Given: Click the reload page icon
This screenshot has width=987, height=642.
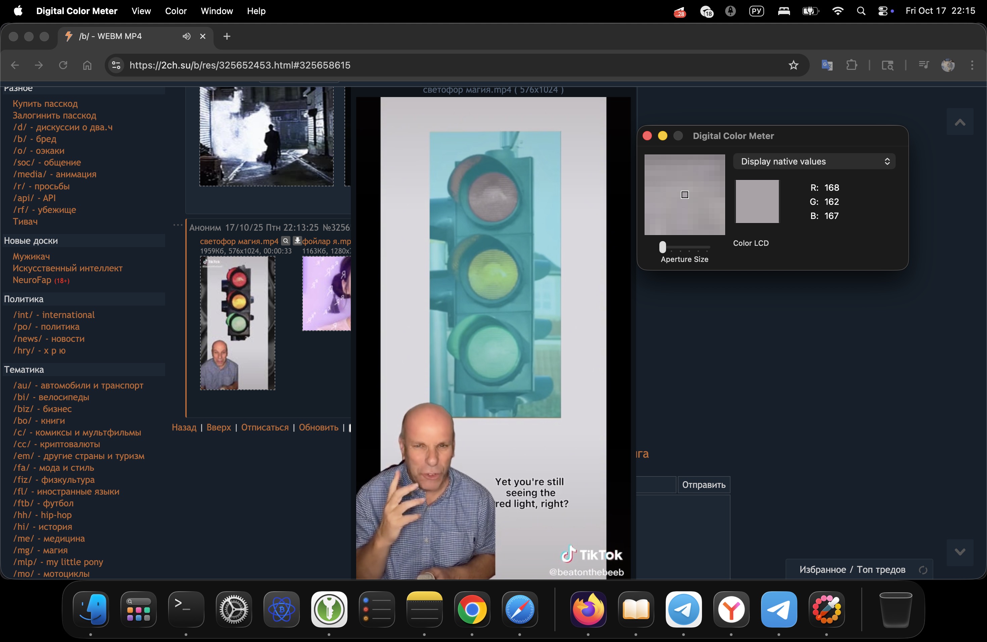Looking at the screenshot, I should (x=63, y=65).
